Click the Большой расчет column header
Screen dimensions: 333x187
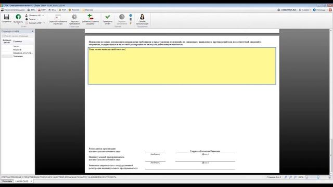coord(7,42)
